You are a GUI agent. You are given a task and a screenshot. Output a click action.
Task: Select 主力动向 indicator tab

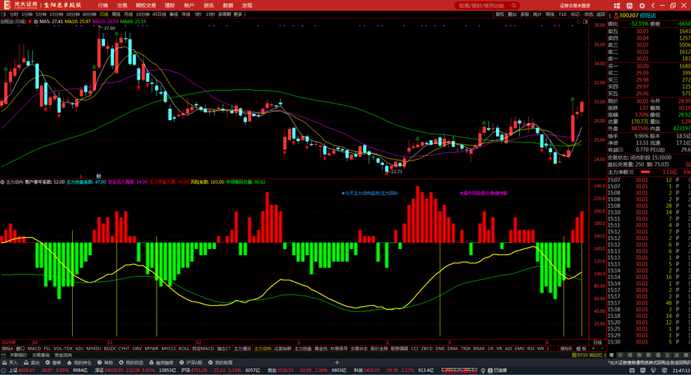coord(263,349)
